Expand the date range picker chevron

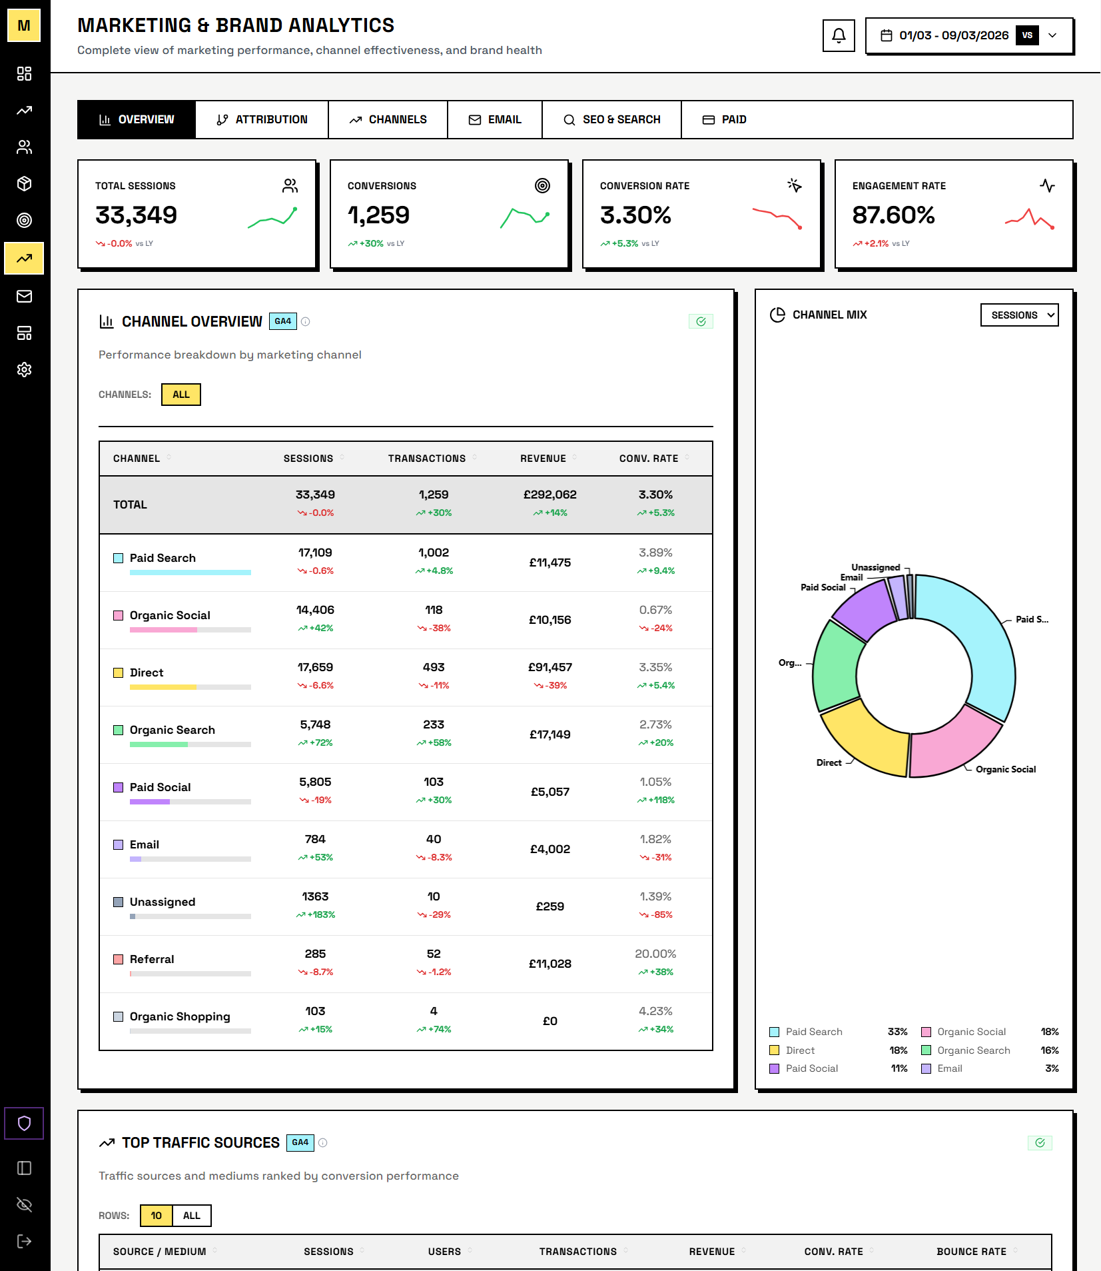(x=1052, y=35)
